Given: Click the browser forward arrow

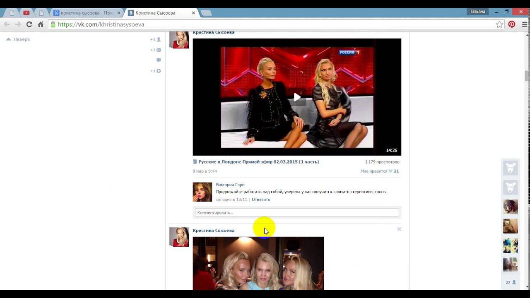Looking at the screenshot, I should point(18,24).
